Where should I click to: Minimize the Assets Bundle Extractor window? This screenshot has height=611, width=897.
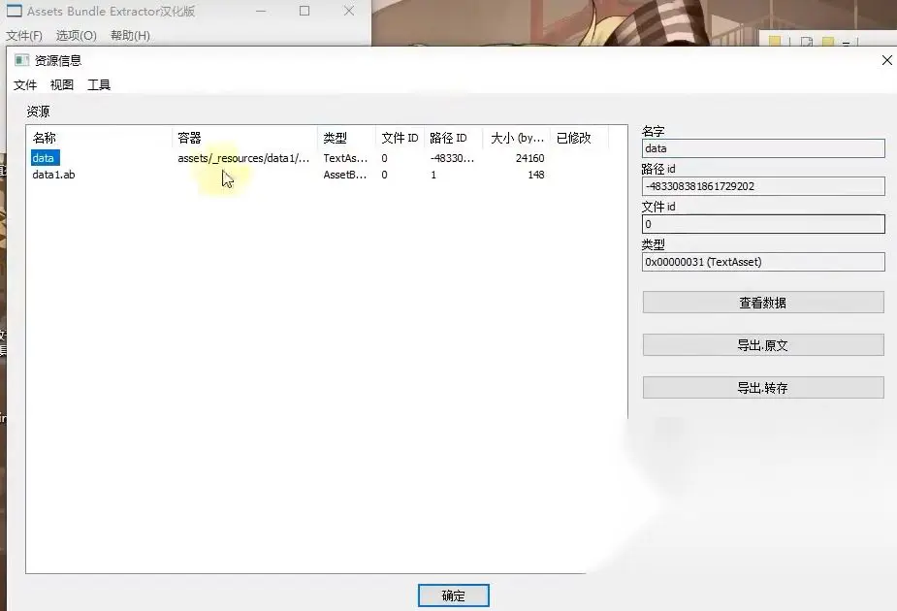(x=261, y=11)
